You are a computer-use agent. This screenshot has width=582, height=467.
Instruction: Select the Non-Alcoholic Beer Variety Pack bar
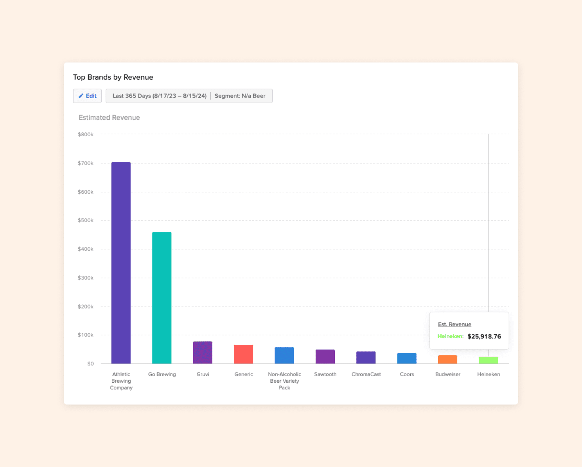[x=284, y=355]
